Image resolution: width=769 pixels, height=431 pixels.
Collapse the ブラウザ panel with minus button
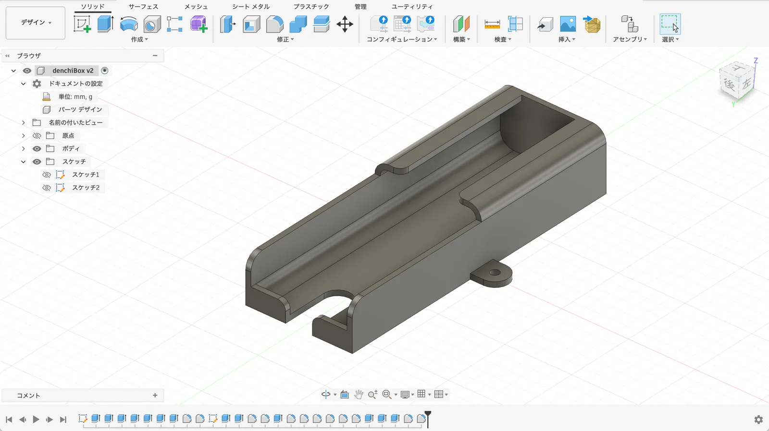(155, 56)
